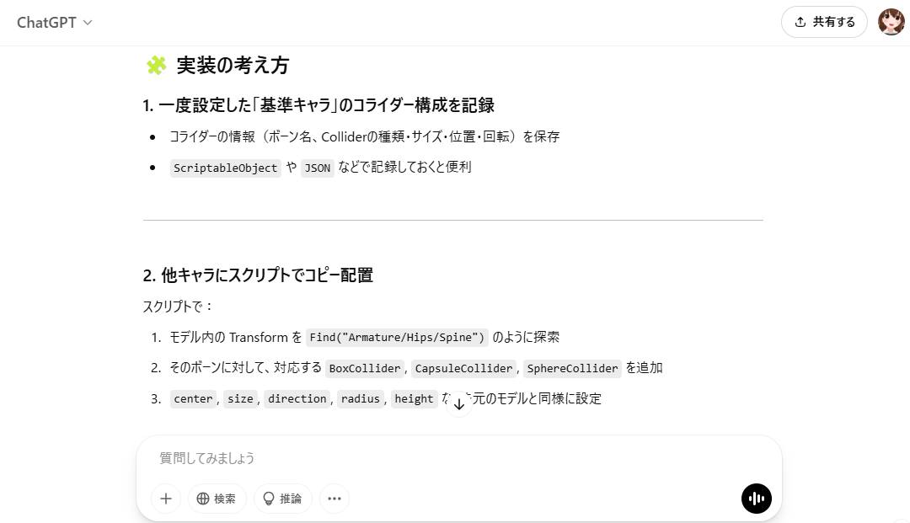Click the JSON inline code tag

click(318, 168)
